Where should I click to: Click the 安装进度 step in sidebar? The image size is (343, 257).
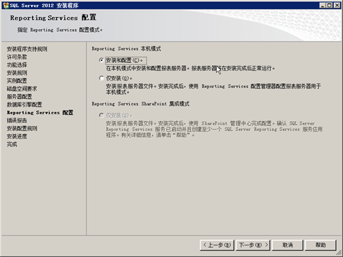point(17,136)
